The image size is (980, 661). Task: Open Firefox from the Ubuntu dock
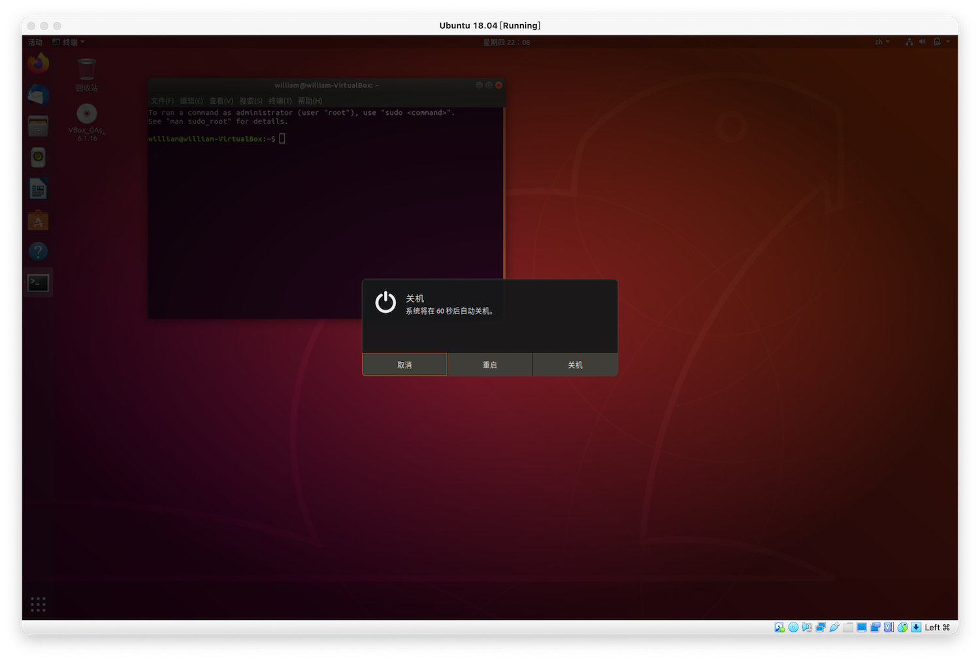pyautogui.click(x=38, y=63)
